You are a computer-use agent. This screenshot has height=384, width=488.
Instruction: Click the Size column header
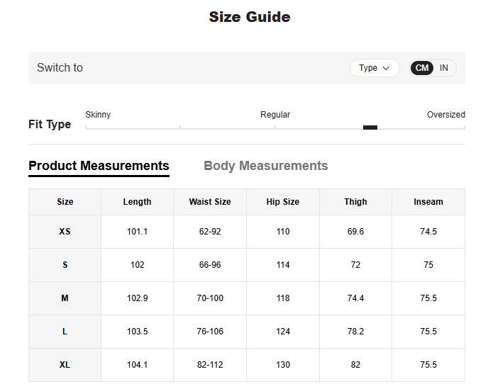click(x=65, y=202)
